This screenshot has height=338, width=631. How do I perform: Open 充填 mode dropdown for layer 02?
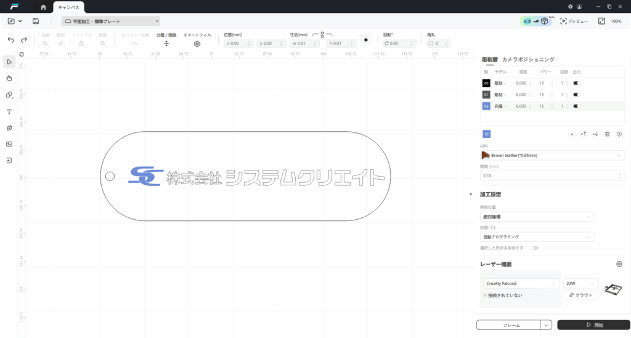(x=500, y=106)
